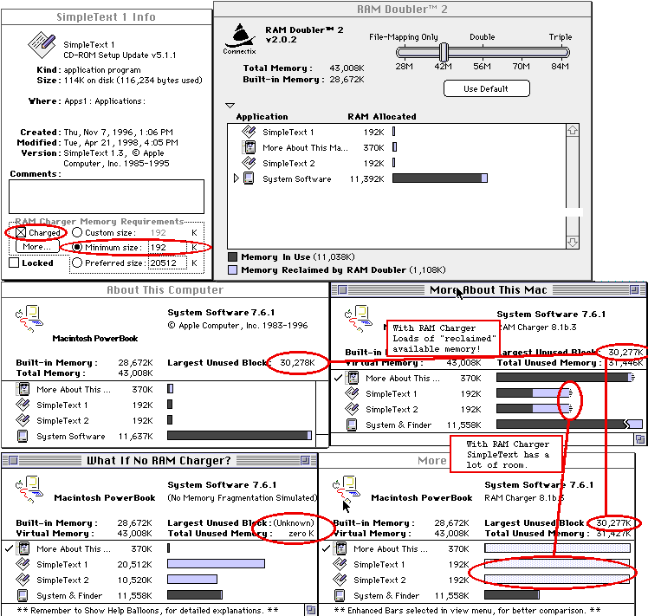The image size is (648, 616).
Task: Click More About This icon in More About This Mac
Action: coord(353,378)
